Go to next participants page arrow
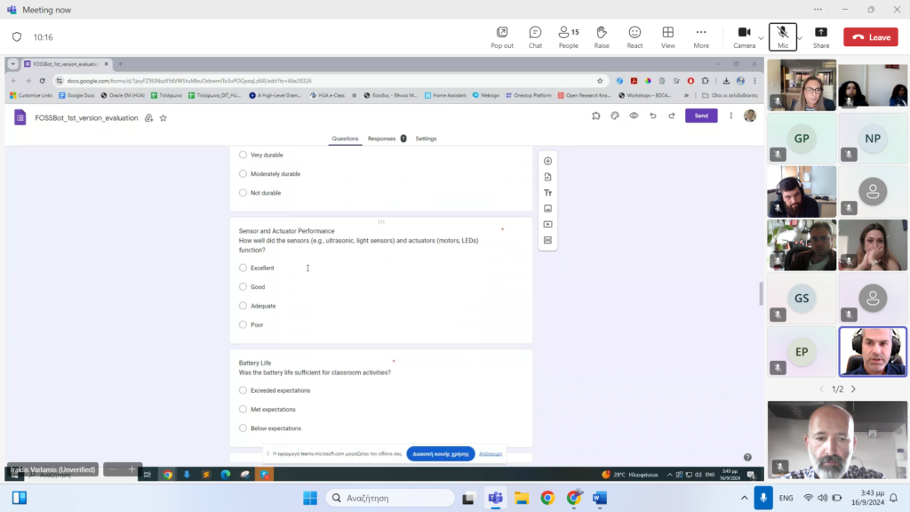Image resolution: width=910 pixels, height=512 pixels. tap(853, 389)
